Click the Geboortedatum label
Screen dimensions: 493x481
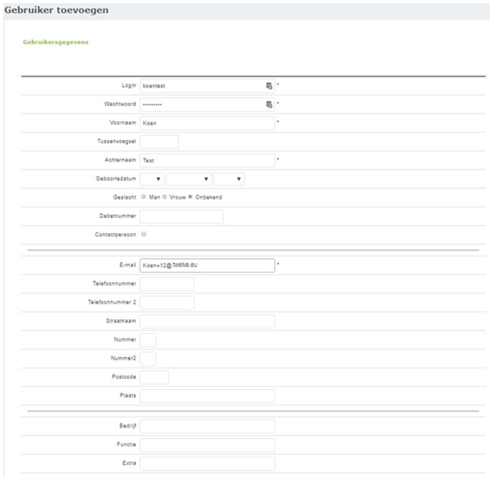(x=116, y=179)
